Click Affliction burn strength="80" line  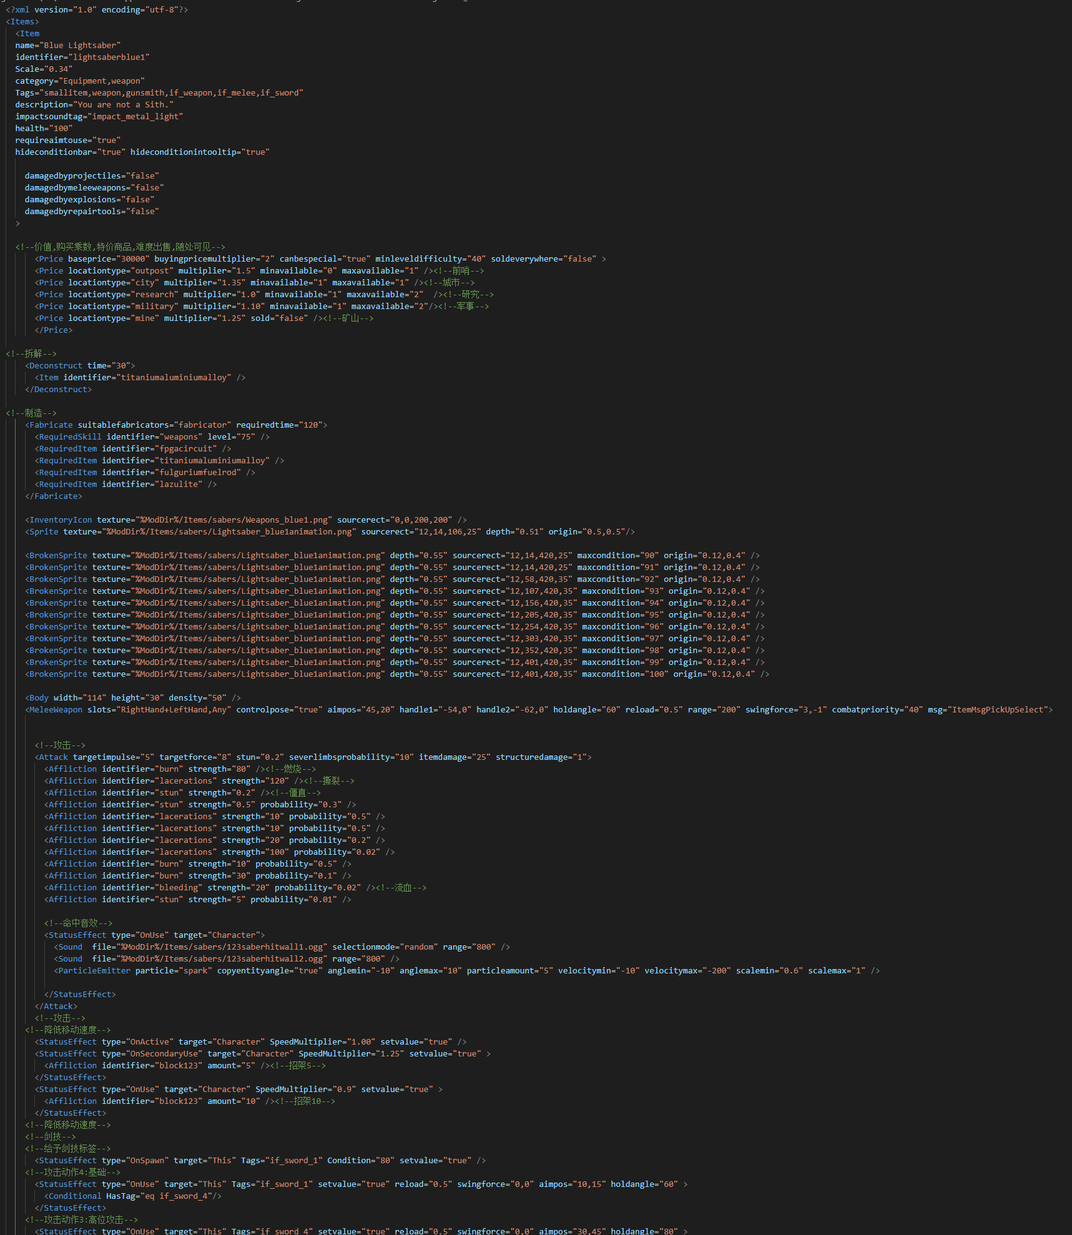(180, 769)
